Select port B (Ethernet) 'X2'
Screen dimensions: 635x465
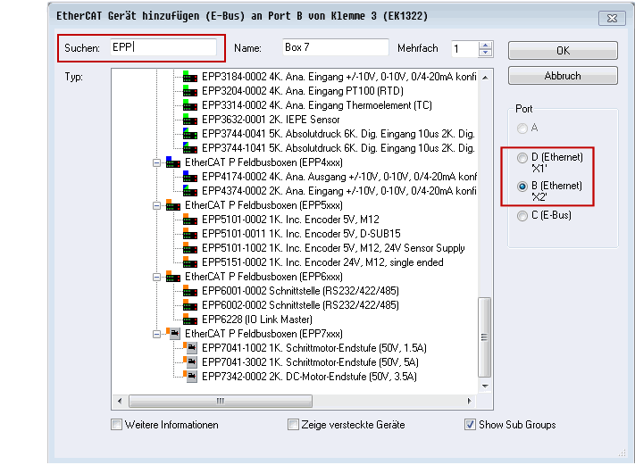pyautogui.click(x=522, y=187)
